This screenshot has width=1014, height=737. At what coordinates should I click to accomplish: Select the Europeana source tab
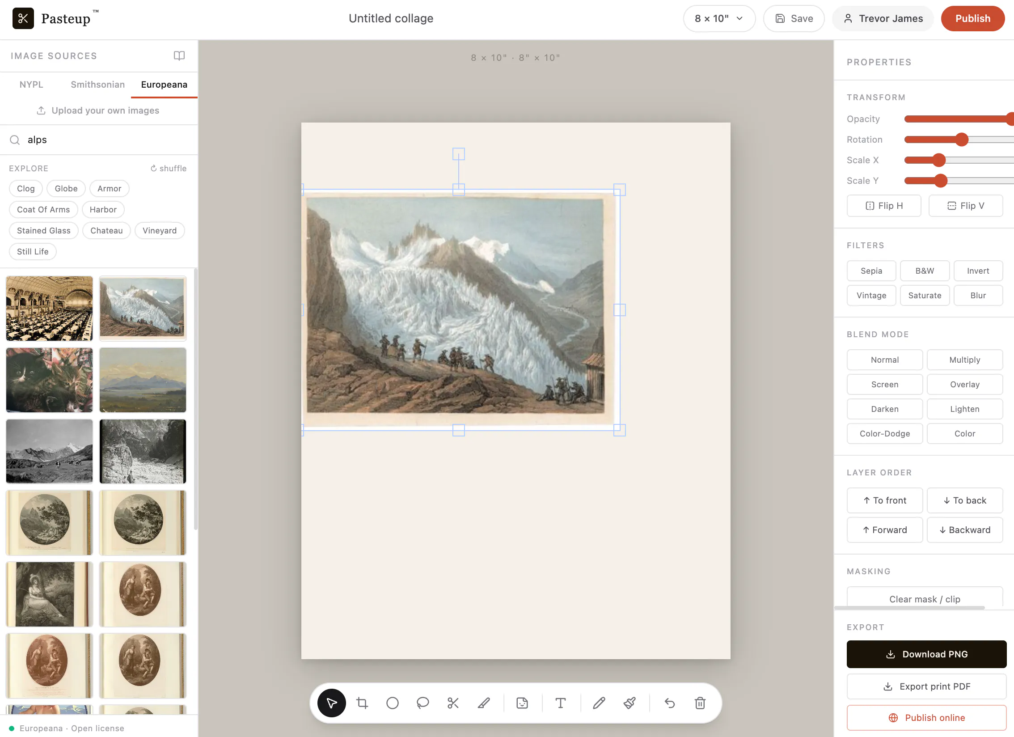[164, 85]
